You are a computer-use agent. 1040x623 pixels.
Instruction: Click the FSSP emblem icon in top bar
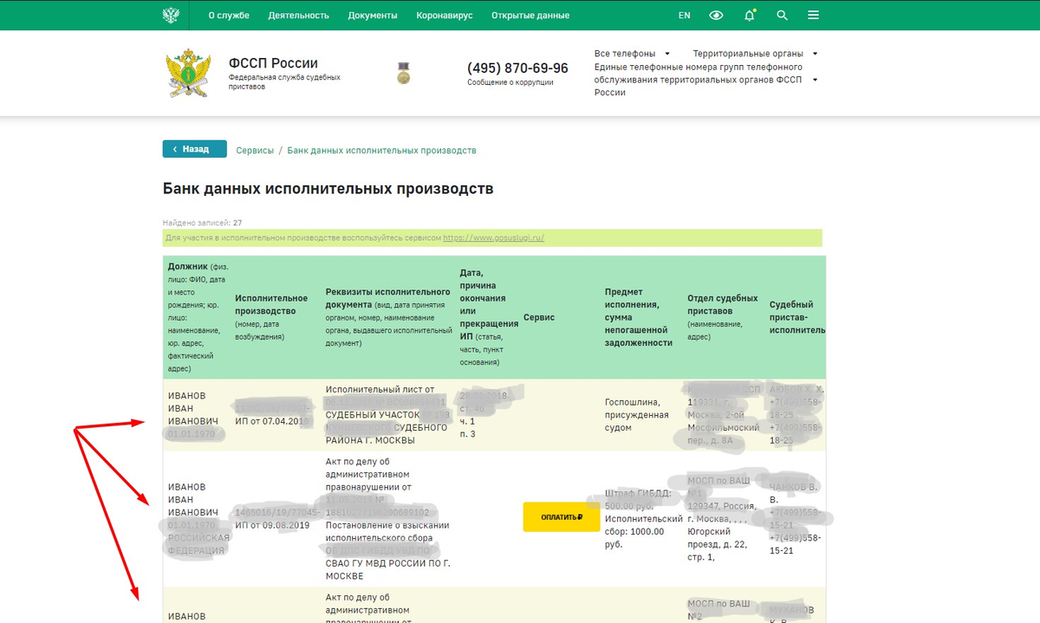(171, 15)
